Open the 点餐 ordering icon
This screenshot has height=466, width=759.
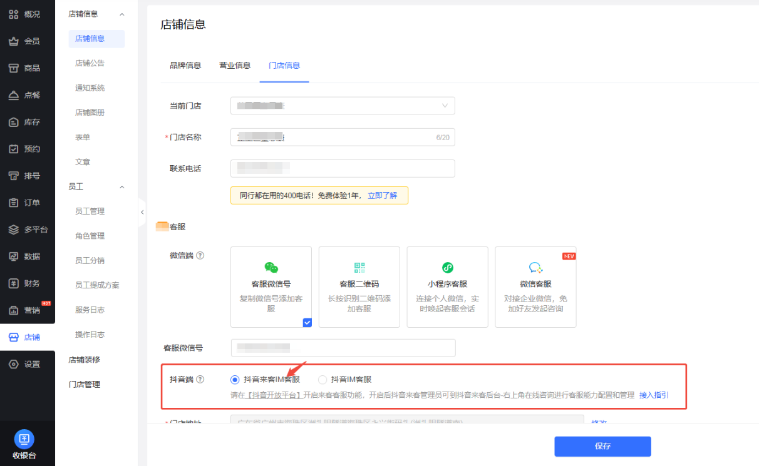coord(14,95)
